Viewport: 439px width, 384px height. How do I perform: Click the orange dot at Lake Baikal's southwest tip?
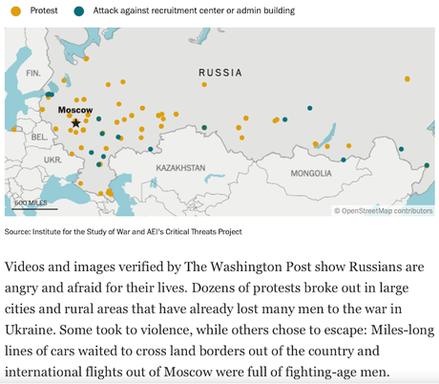[x=316, y=144]
